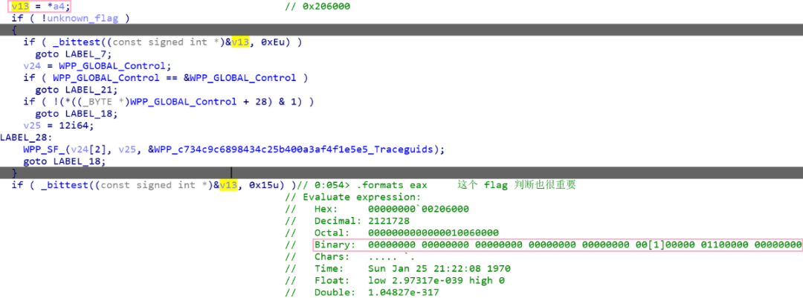Viewport: 803px width, 298px height.
Task: Click the Time 'Sun Jan 25 21:22:08 1970'
Action: [x=439, y=268]
